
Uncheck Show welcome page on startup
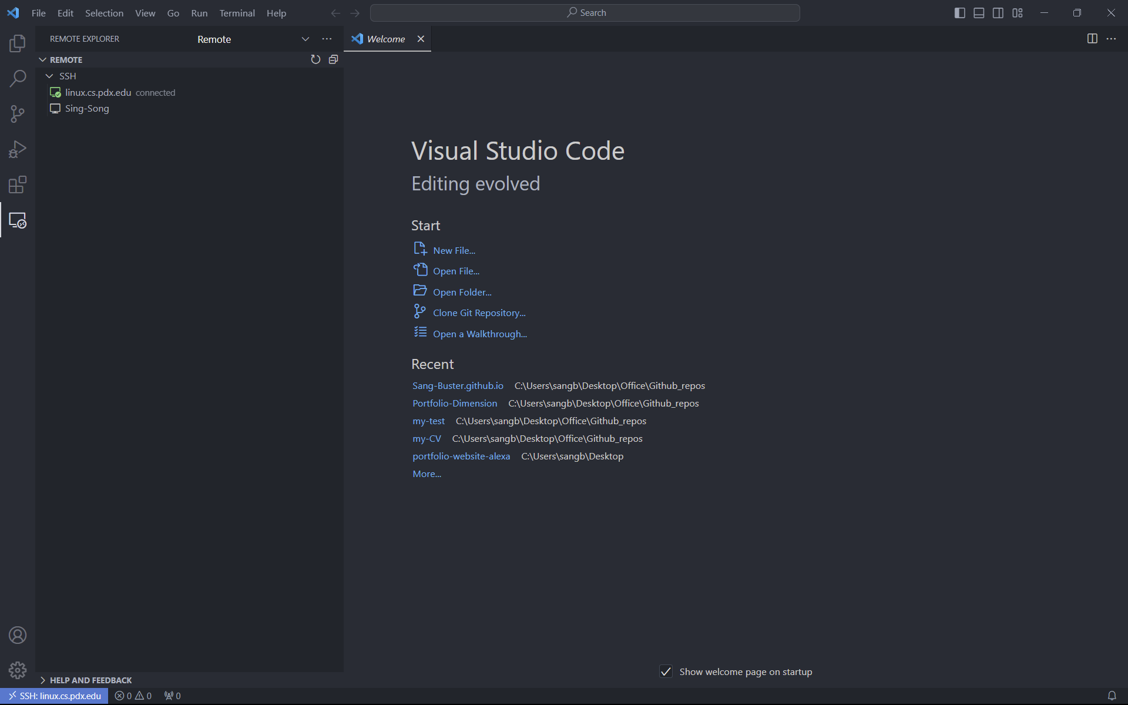click(x=666, y=672)
